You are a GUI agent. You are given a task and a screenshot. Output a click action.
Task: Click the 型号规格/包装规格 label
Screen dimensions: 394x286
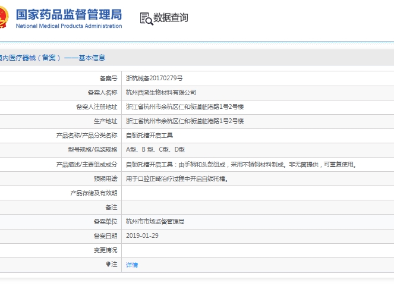(x=93, y=149)
